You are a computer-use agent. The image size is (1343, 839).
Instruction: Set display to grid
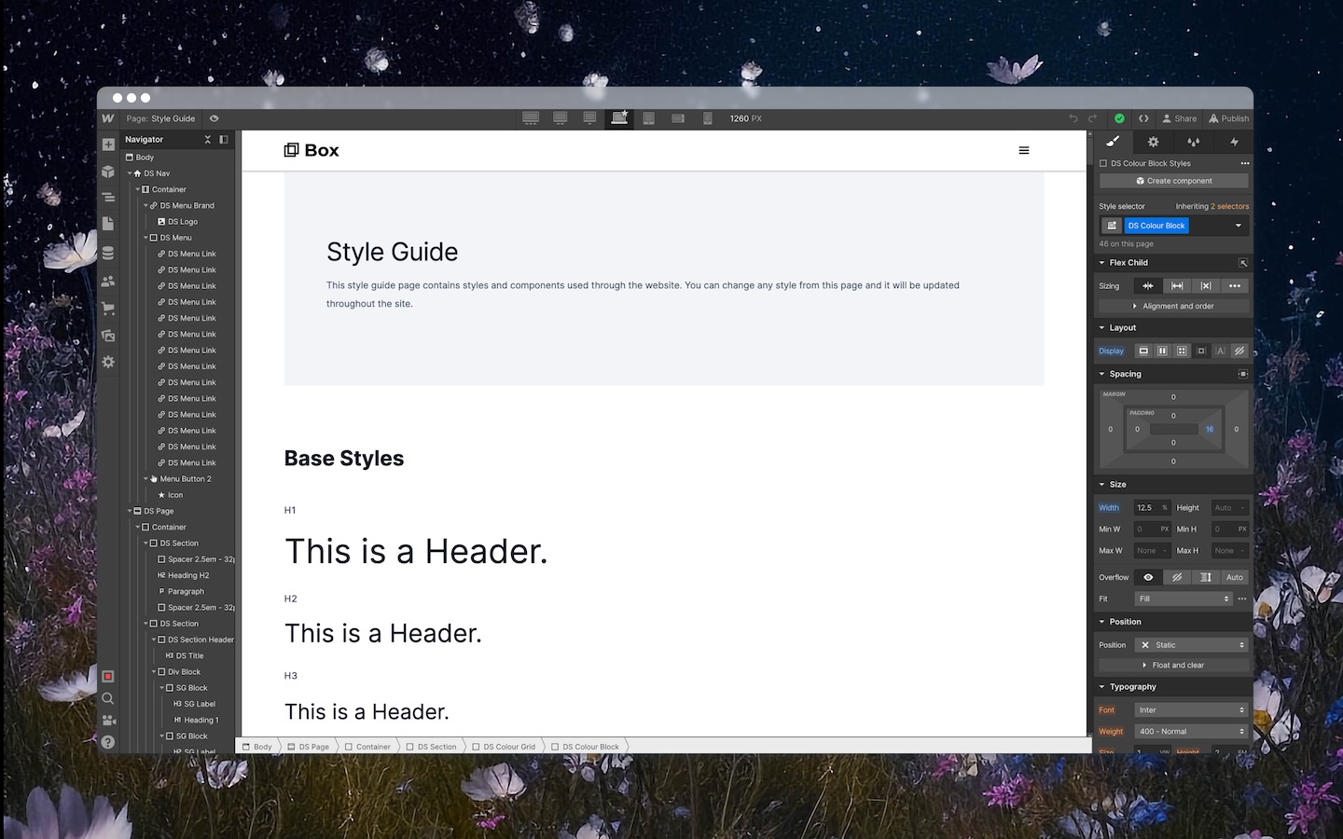click(x=1182, y=351)
